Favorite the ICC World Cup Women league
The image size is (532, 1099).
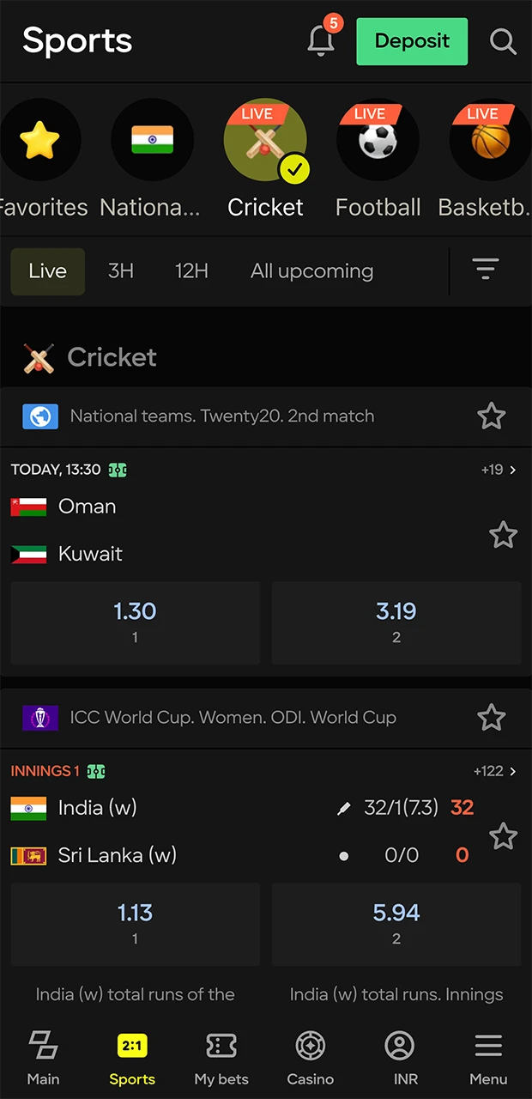coord(491,717)
